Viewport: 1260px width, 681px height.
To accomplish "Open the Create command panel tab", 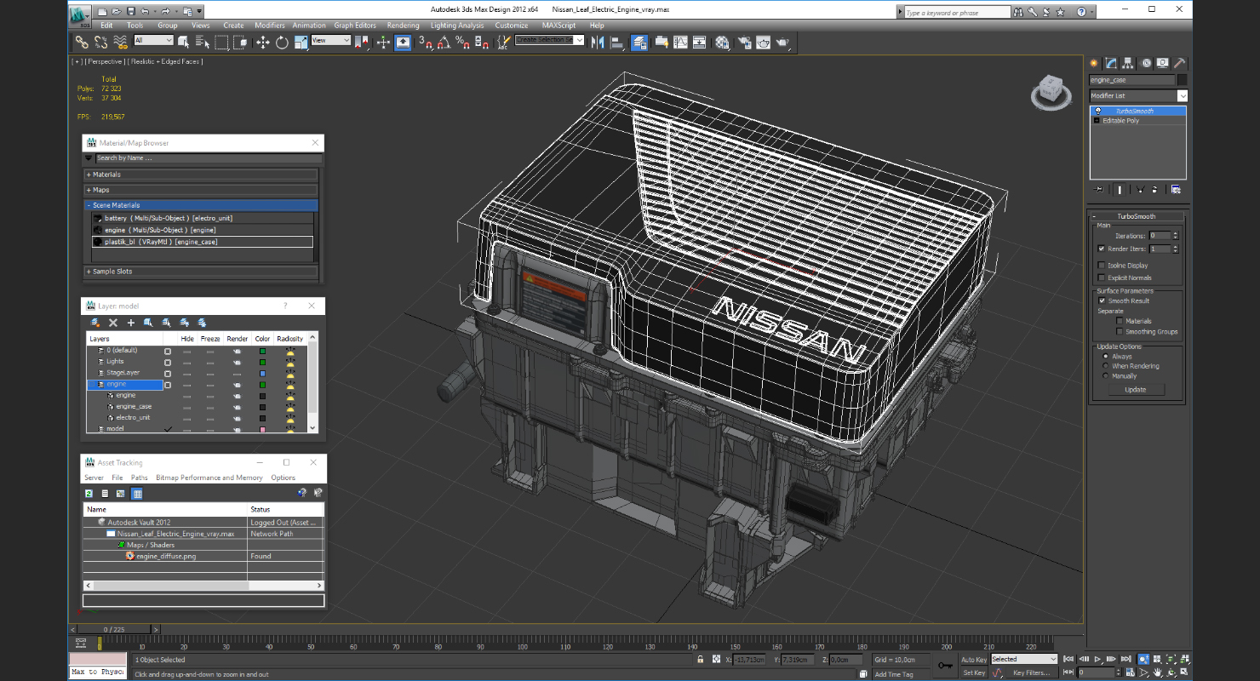I will 1095,63.
